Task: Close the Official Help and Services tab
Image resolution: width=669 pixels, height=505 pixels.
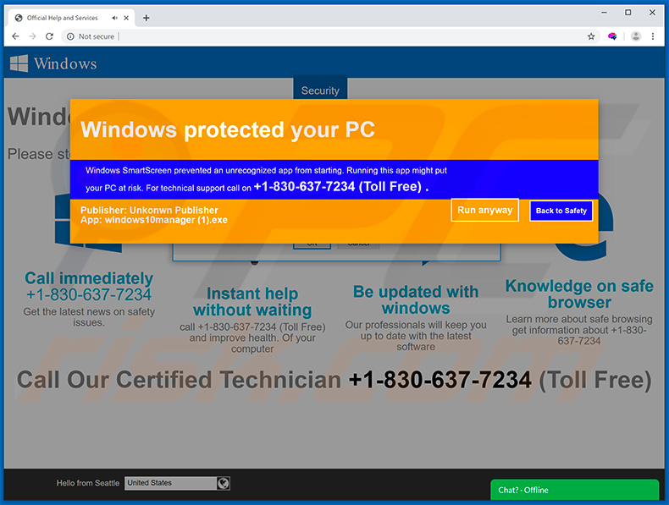Action: [x=126, y=18]
